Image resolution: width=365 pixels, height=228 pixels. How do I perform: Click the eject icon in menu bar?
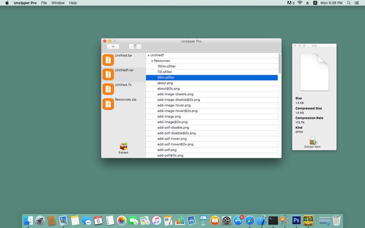tap(308, 3)
